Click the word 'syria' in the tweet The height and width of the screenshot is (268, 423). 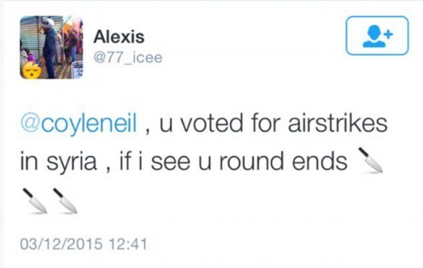tap(72, 162)
